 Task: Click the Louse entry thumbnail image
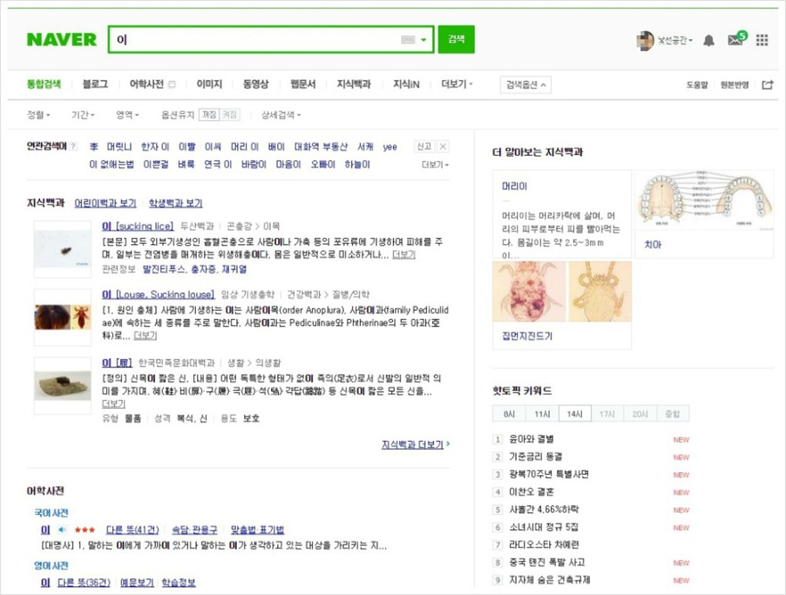[62, 318]
